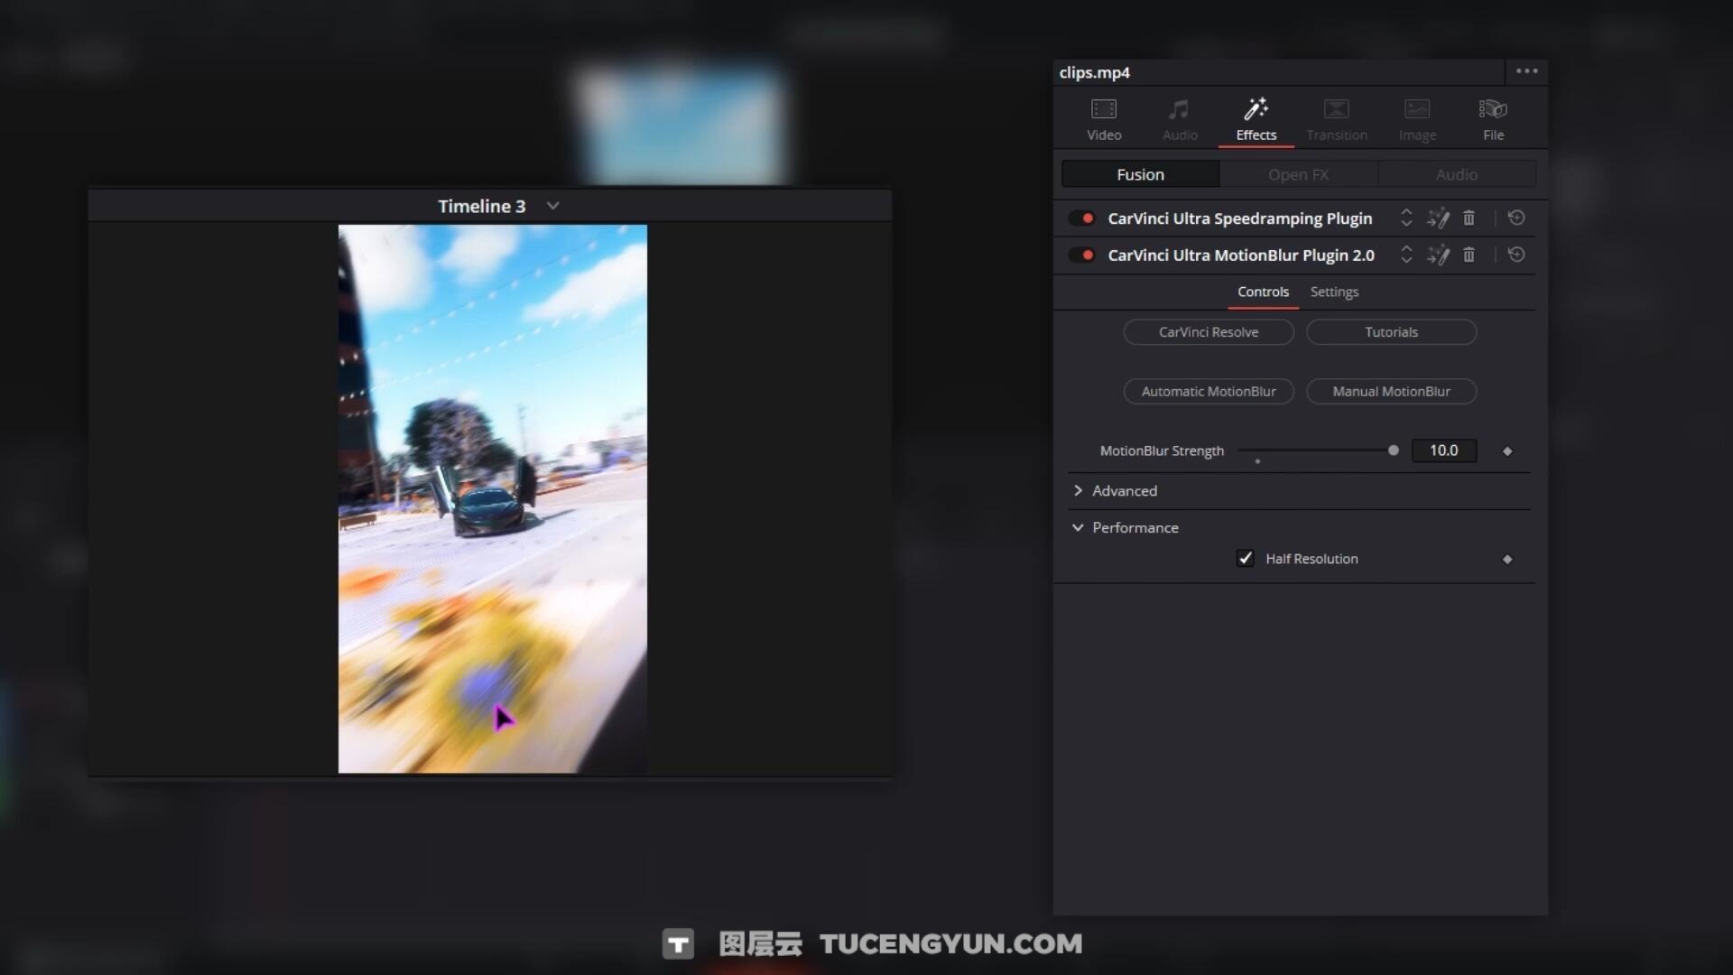
Task: Open the Timeline 3 dropdown
Action: (553, 206)
